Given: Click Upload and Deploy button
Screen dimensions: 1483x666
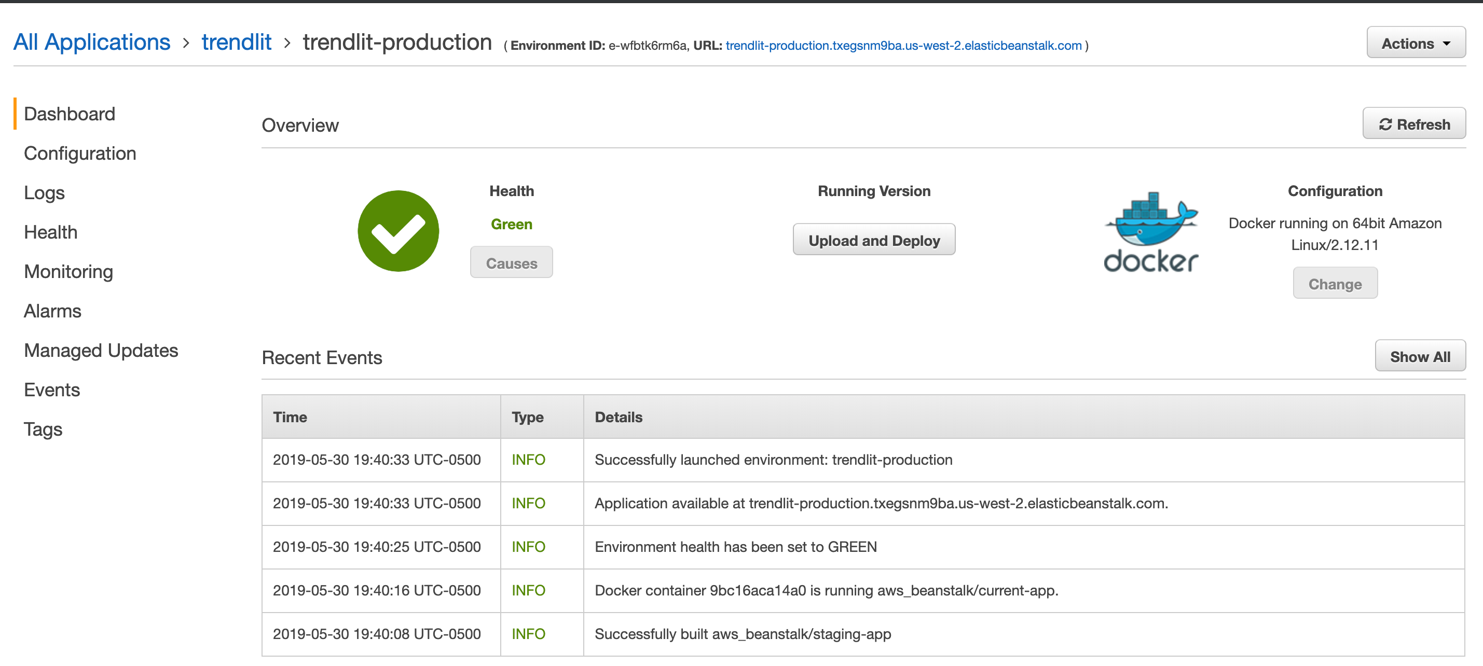Looking at the screenshot, I should 873,240.
